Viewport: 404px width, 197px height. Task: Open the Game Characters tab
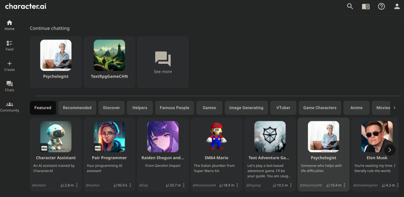pyautogui.click(x=320, y=107)
